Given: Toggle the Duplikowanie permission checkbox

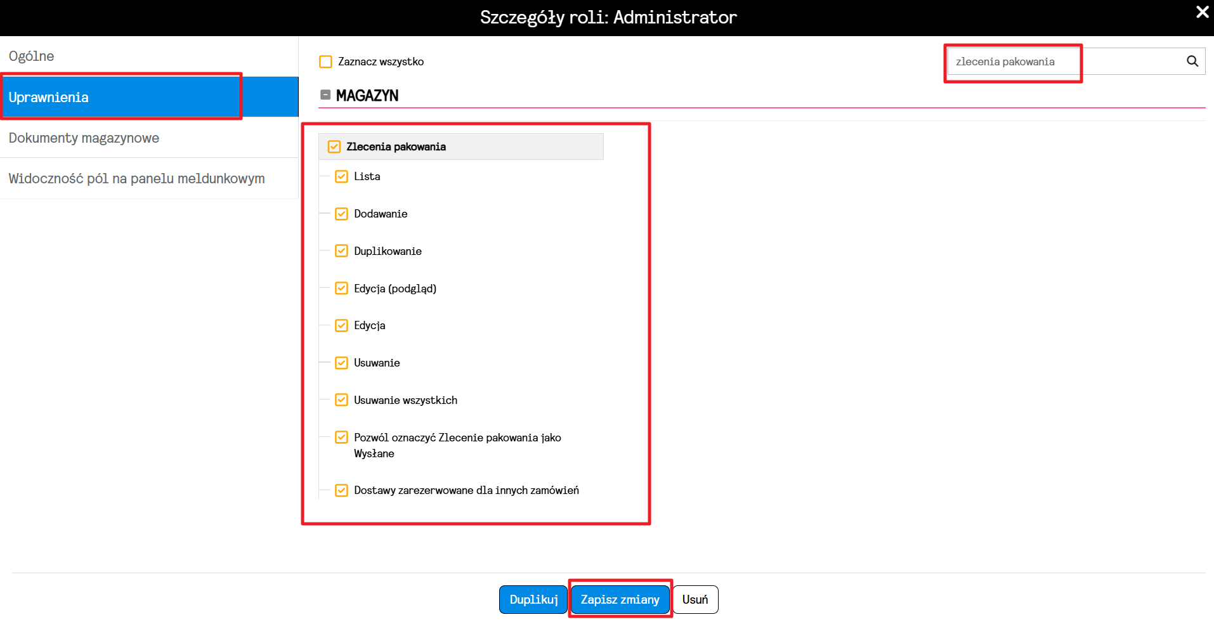Looking at the screenshot, I should [x=341, y=250].
